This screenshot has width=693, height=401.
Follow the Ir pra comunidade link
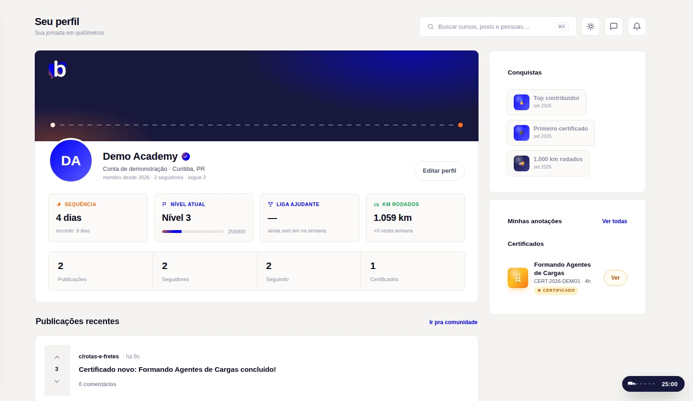click(x=454, y=322)
